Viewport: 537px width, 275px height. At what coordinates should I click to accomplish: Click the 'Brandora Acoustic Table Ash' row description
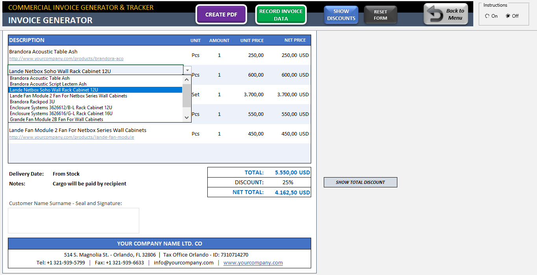tap(43, 51)
